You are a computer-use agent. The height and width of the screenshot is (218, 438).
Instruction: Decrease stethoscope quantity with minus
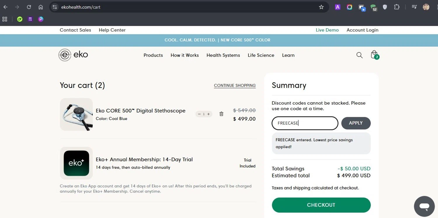click(199, 114)
